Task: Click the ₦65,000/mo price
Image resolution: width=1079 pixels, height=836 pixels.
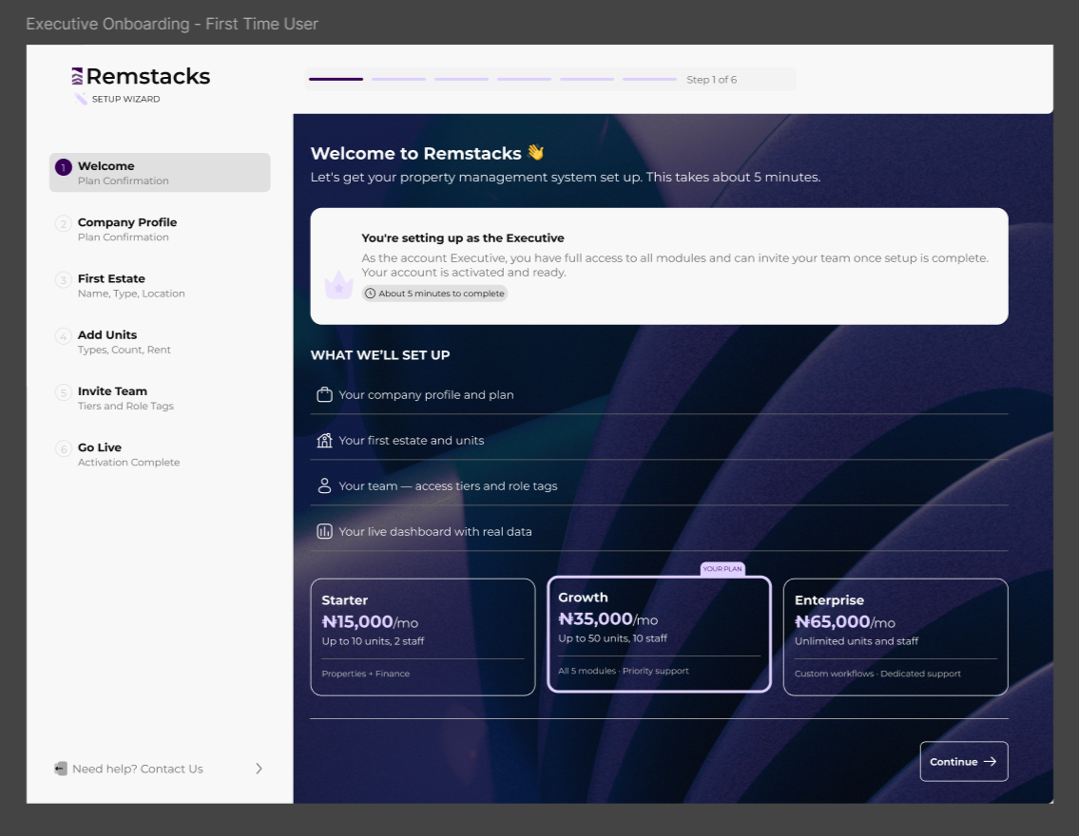Action: (845, 621)
